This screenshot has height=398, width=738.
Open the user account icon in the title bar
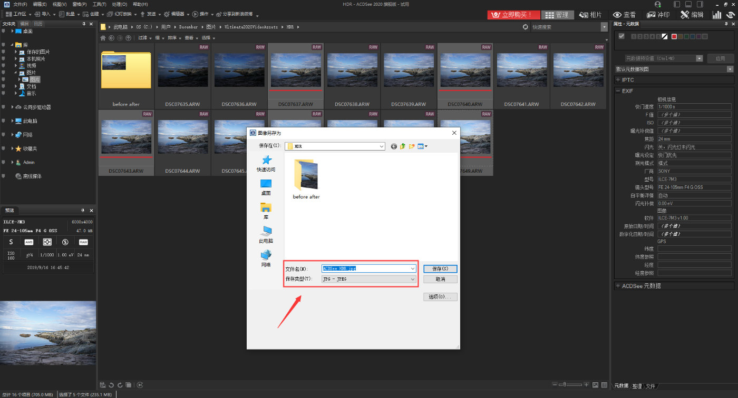(657, 4)
